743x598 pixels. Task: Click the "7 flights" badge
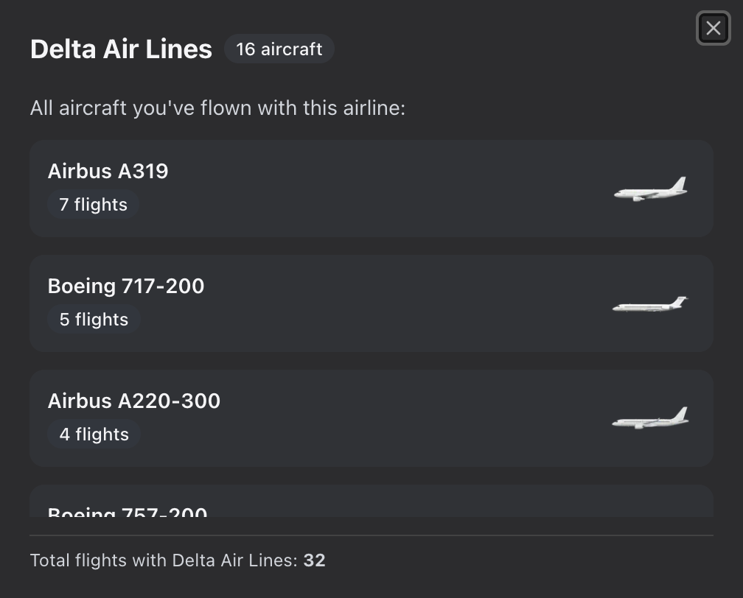tap(94, 205)
